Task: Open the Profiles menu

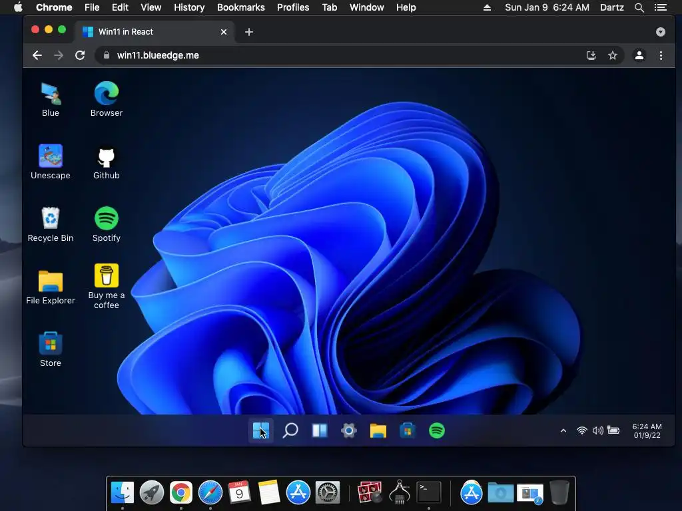Action: 293,7
